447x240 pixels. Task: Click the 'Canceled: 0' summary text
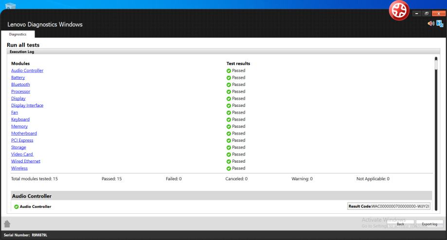coord(236,179)
